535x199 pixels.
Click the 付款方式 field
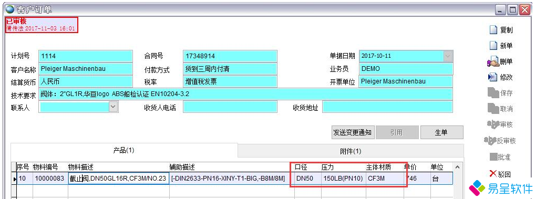click(230, 69)
